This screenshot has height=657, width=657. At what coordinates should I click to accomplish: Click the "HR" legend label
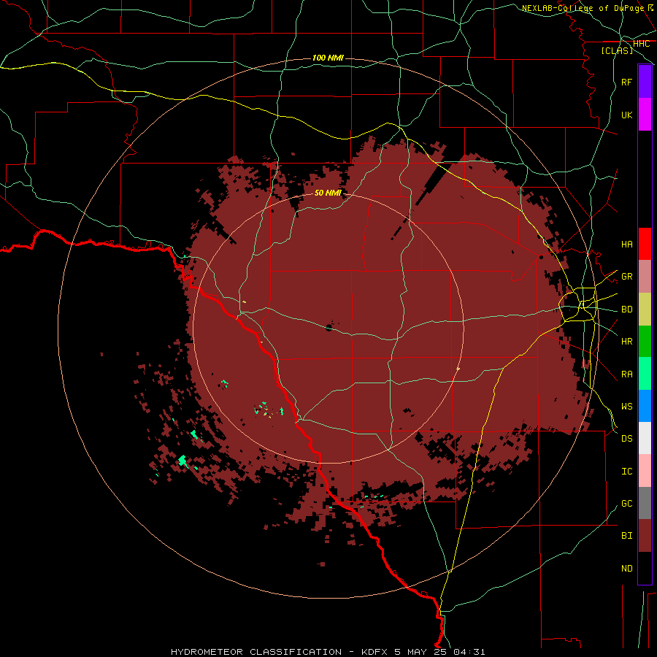pos(626,342)
